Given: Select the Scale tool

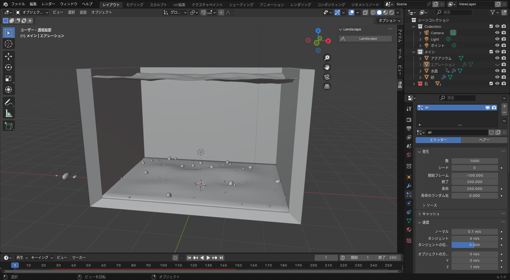Looking at the screenshot, I should pyautogui.click(x=8, y=78).
